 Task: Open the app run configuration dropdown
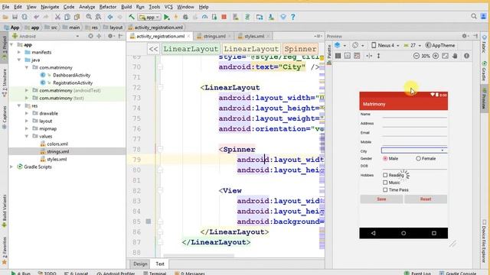click(x=150, y=17)
